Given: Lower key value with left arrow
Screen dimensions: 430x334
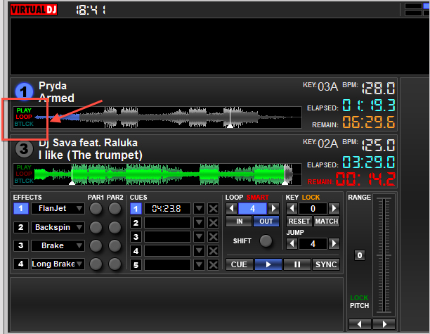Looking at the screenshot, I should [x=292, y=209].
